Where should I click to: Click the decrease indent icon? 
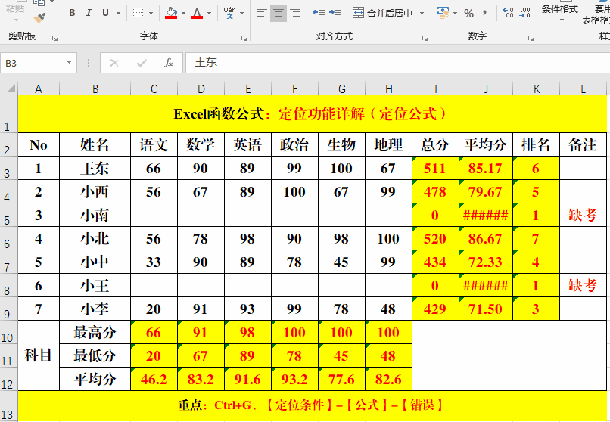[x=319, y=13]
